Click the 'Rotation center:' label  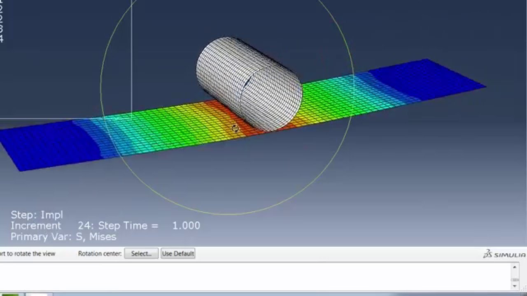100,254
